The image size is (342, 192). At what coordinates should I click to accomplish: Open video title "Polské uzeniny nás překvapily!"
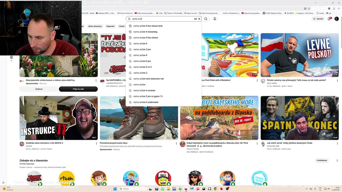(296, 80)
